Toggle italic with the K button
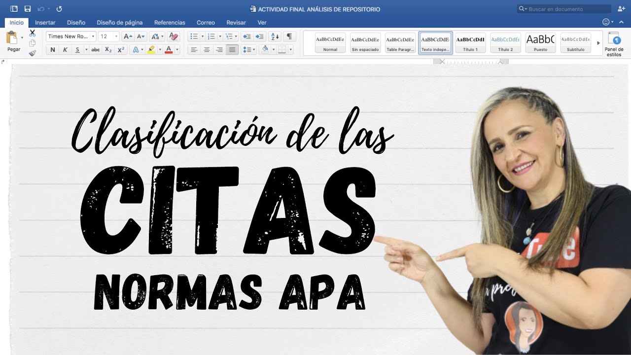Viewport: 631px width, 355px height. pos(65,49)
